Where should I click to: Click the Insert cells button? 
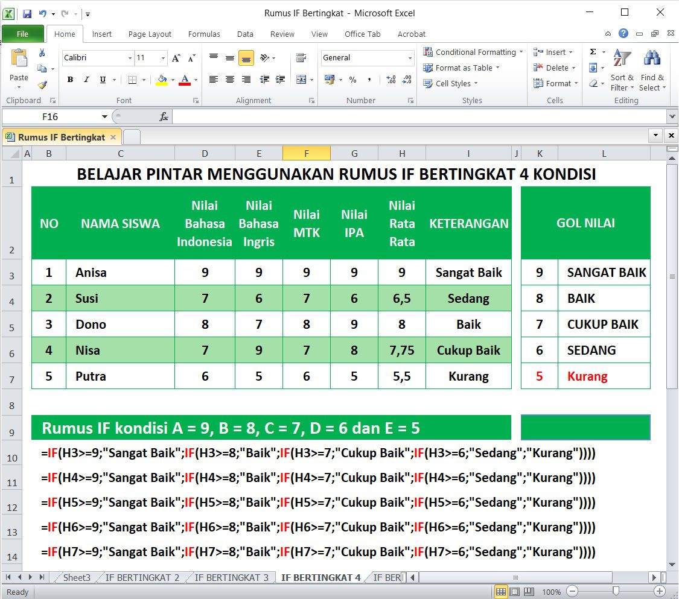point(553,52)
